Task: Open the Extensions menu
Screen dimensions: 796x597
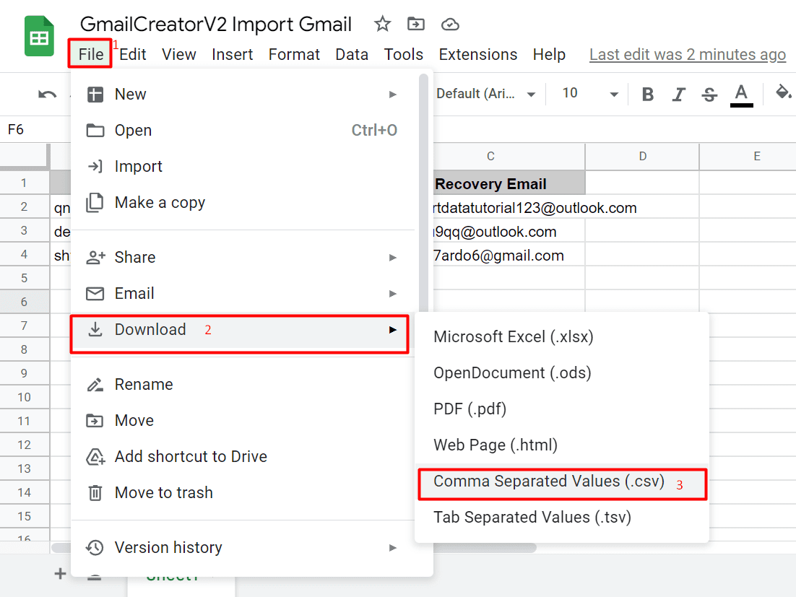Action: pyautogui.click(x=477, y=54)
